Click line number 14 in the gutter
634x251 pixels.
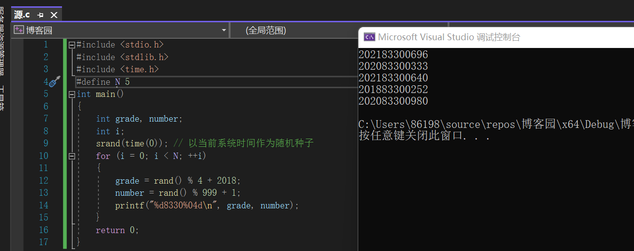(x=44, y=205)
